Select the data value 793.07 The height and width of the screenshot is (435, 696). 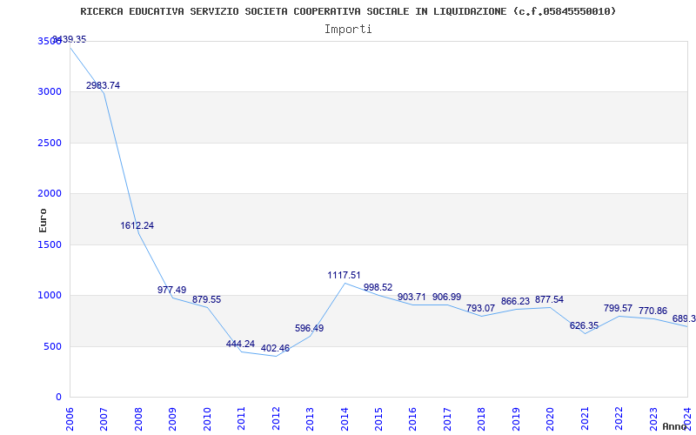pyautogui.click(x=481, y=308)
